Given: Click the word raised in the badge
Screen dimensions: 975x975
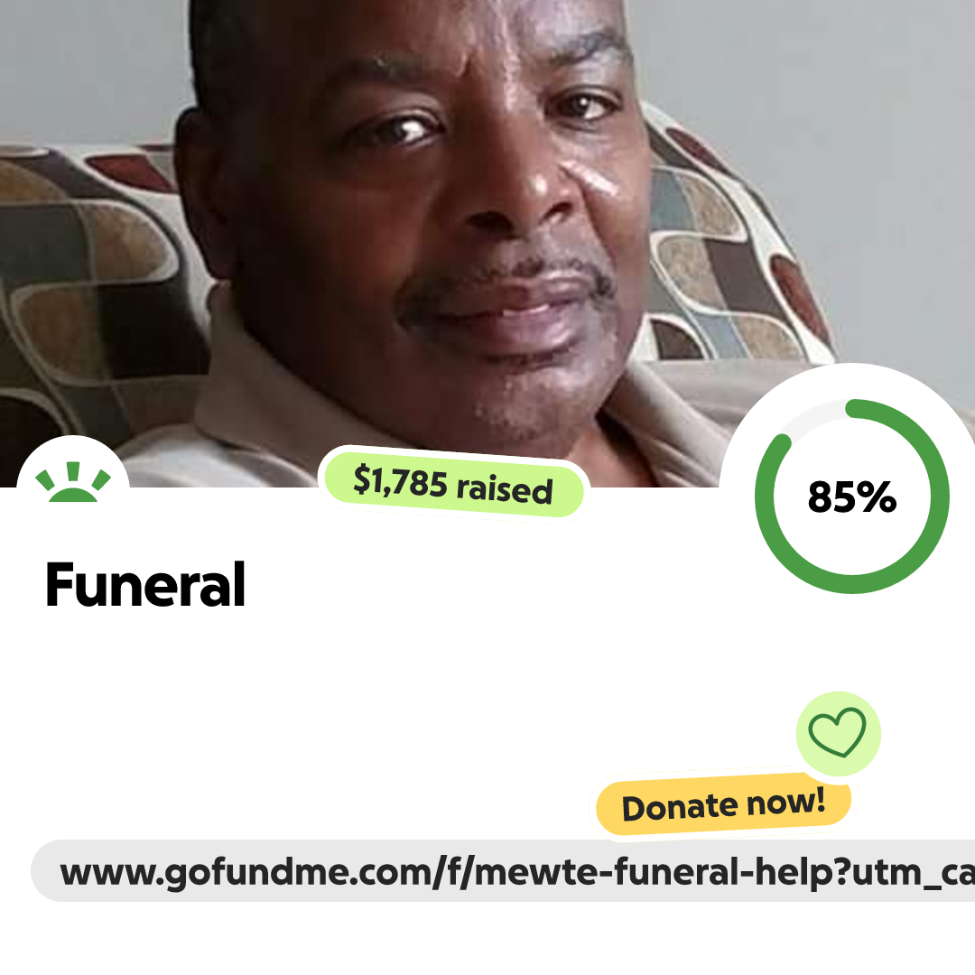Looking at the screenshot, I should [505, 489].
